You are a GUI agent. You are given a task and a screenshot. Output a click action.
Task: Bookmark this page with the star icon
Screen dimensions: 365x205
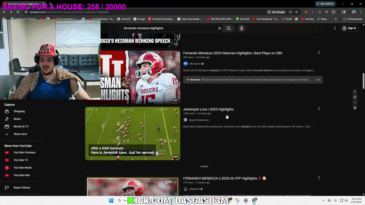(297, 12)
